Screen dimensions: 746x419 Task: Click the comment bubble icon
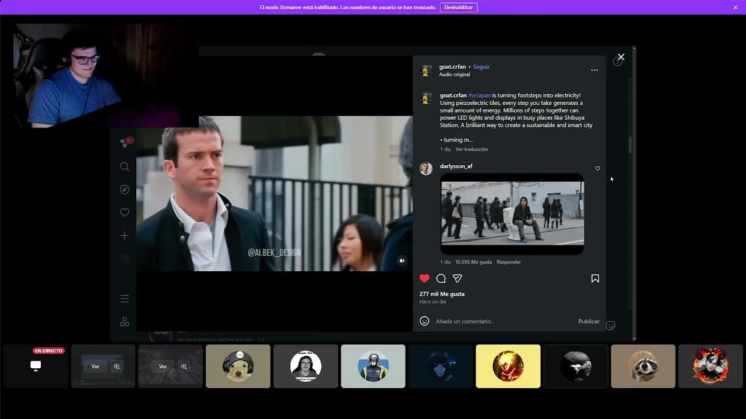pos(441,279)
